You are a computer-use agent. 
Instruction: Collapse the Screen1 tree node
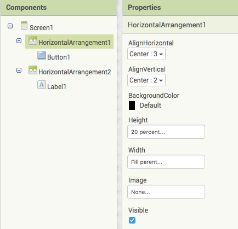[x=10, y=26]
